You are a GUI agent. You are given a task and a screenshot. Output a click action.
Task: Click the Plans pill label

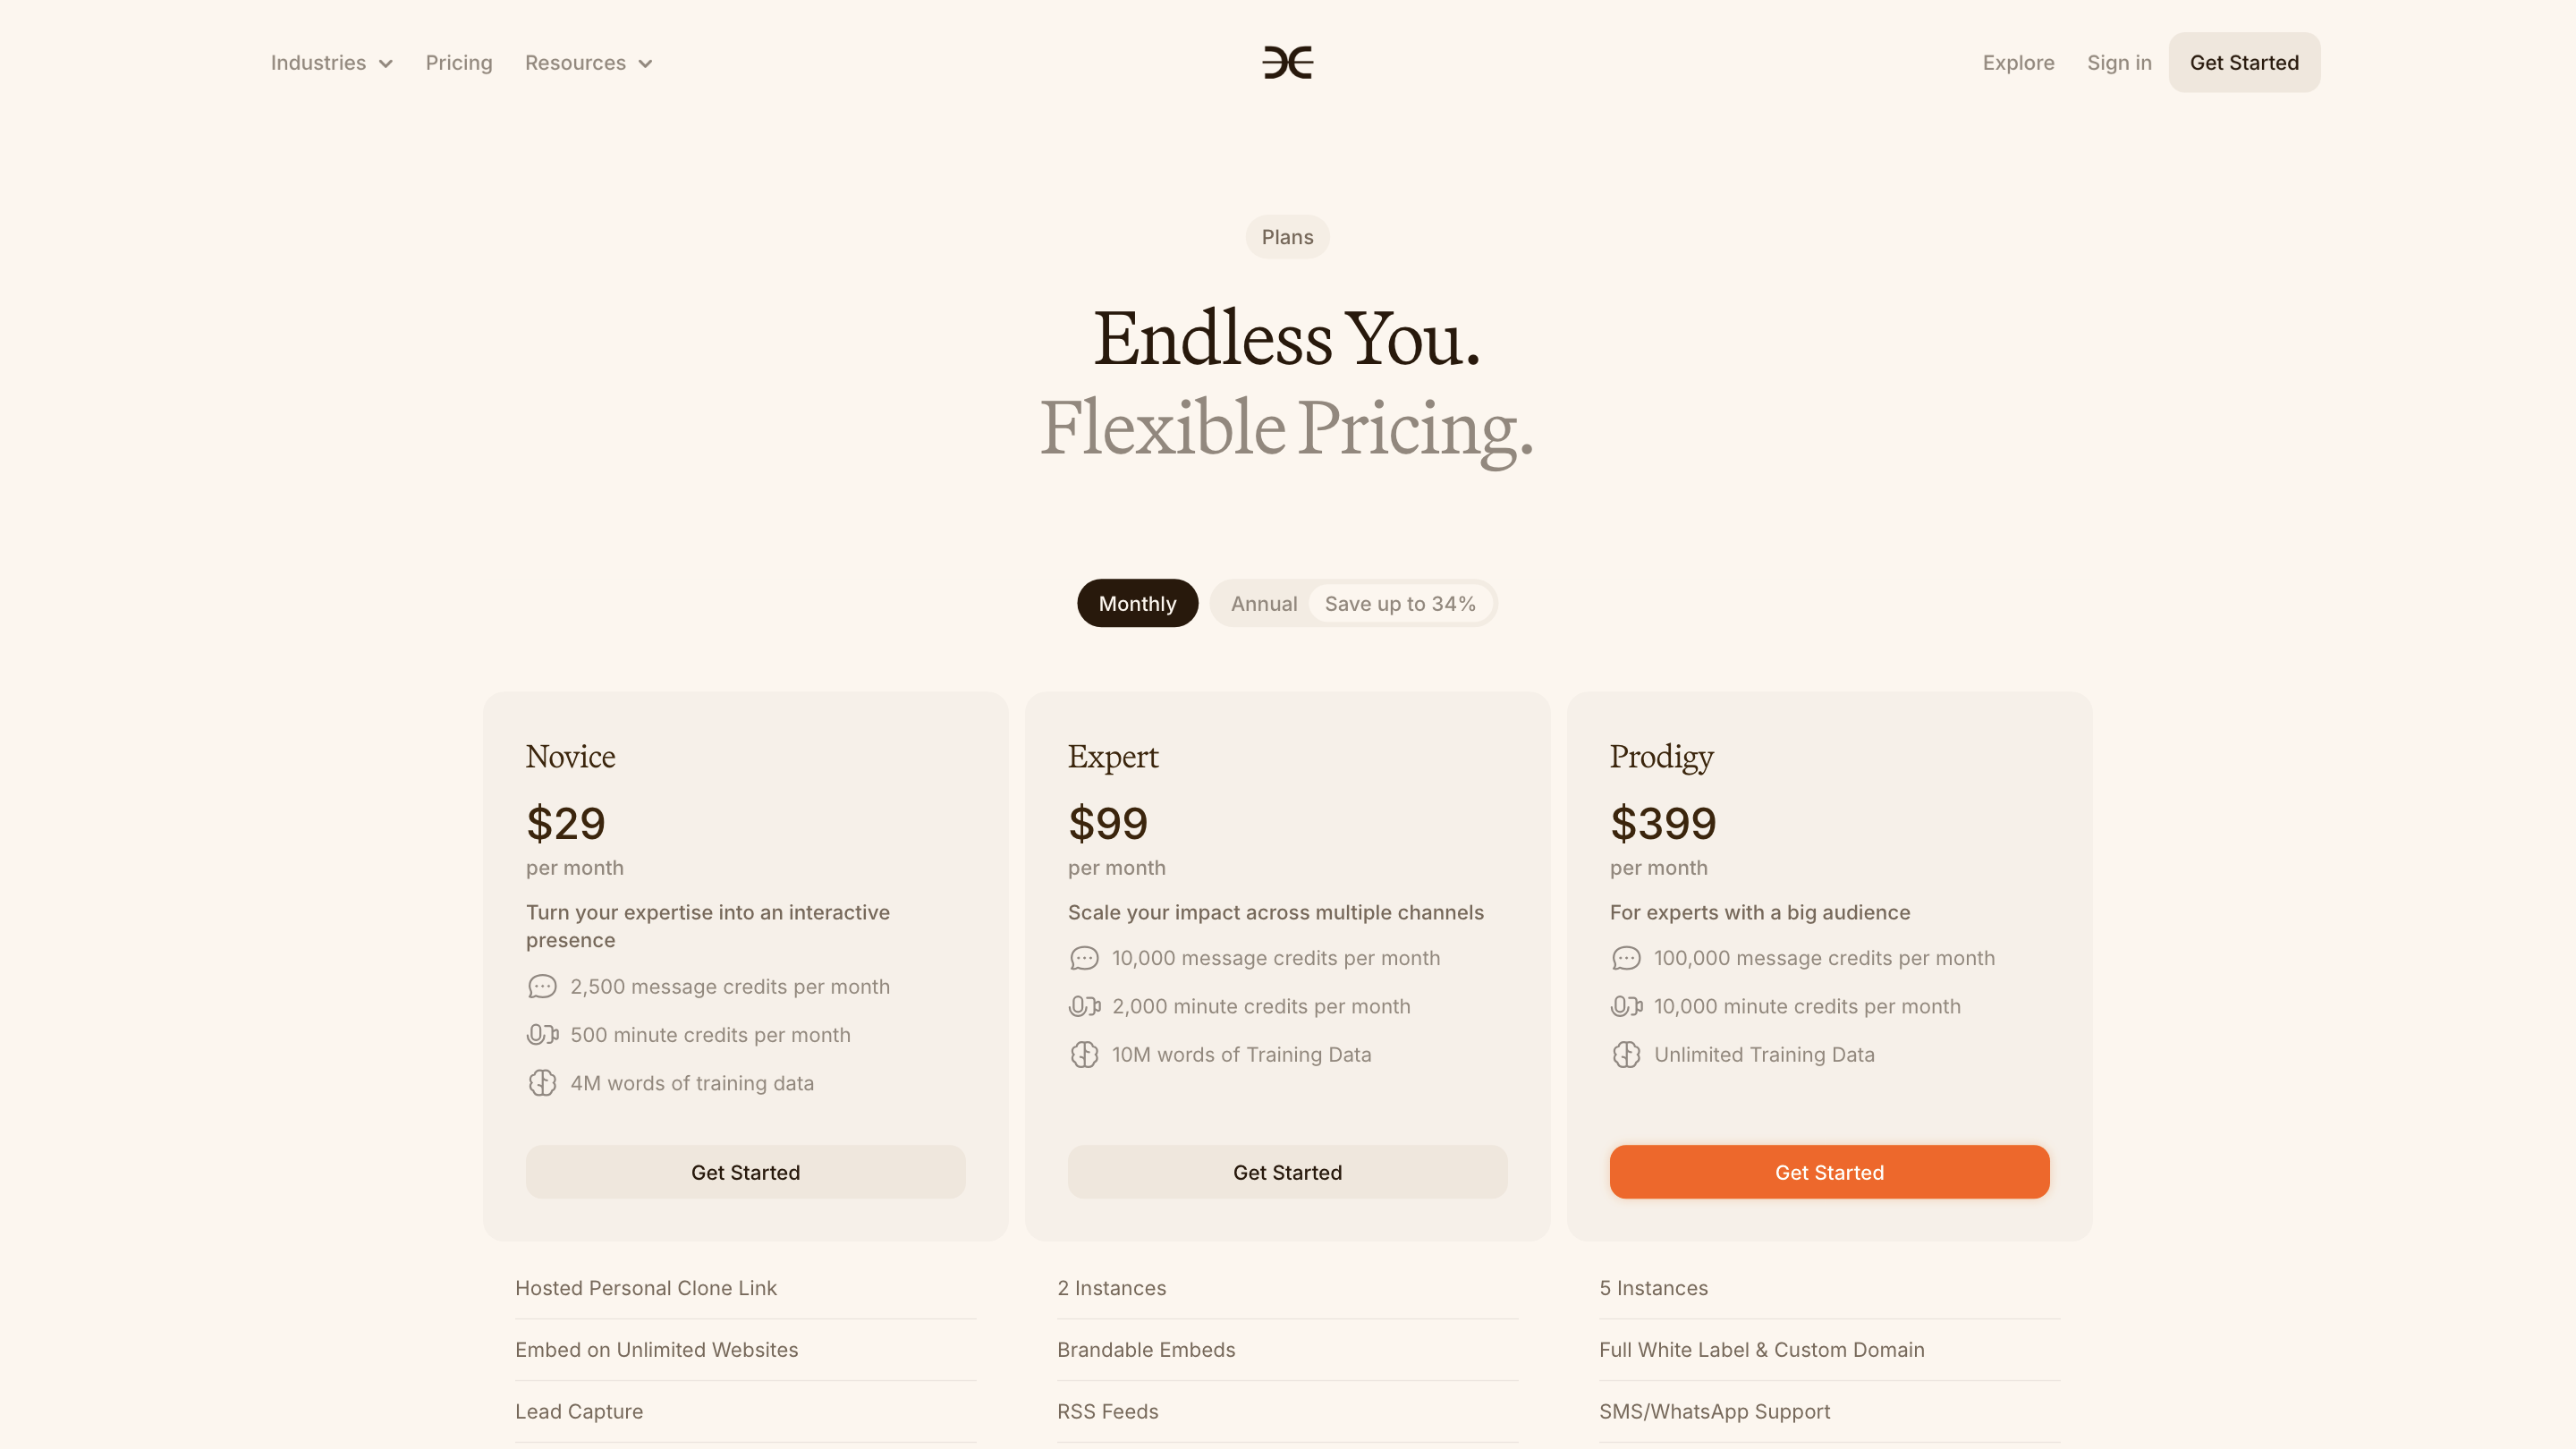[x=1287, y=237]
